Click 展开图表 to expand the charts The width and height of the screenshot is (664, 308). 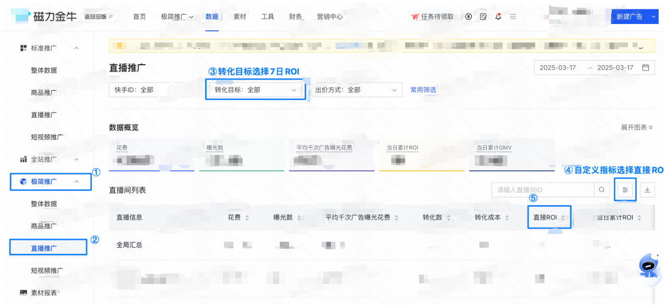pyautogui.click(x=636, y=127)
